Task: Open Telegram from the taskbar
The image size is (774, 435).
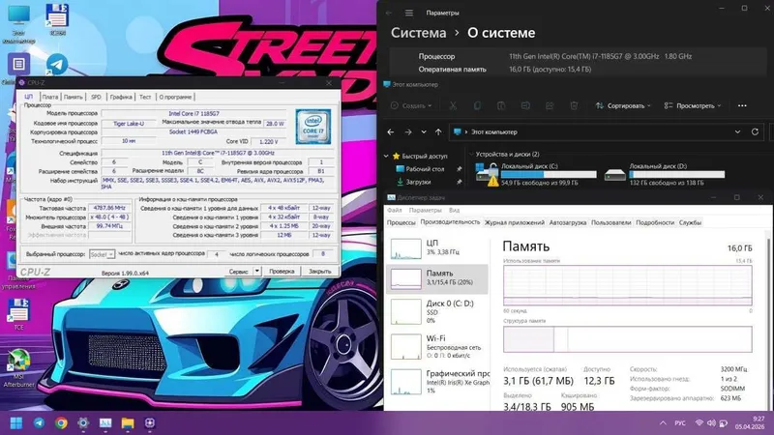Action: tap(39, 422)
